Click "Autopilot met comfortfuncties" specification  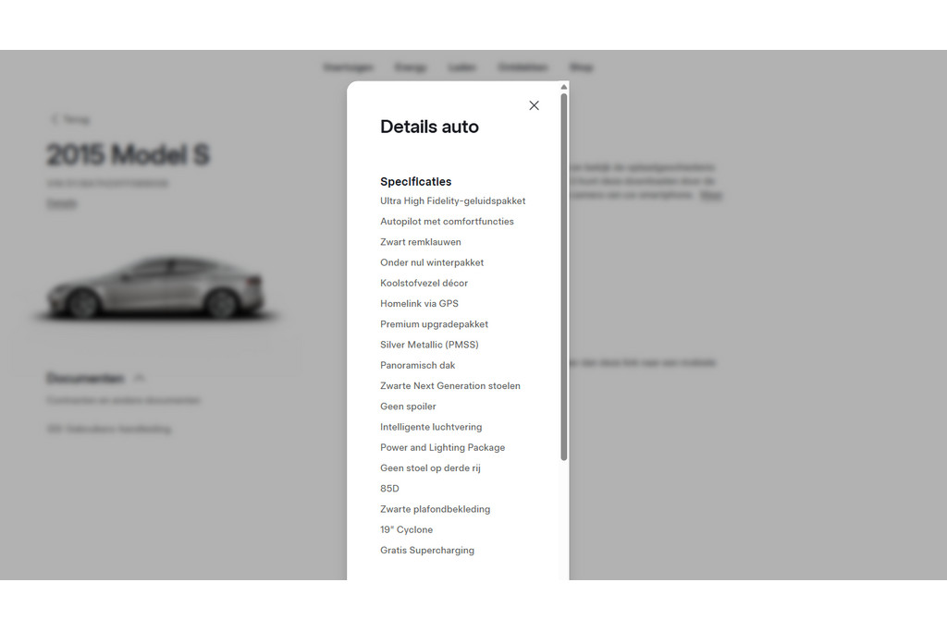point(447,222)
